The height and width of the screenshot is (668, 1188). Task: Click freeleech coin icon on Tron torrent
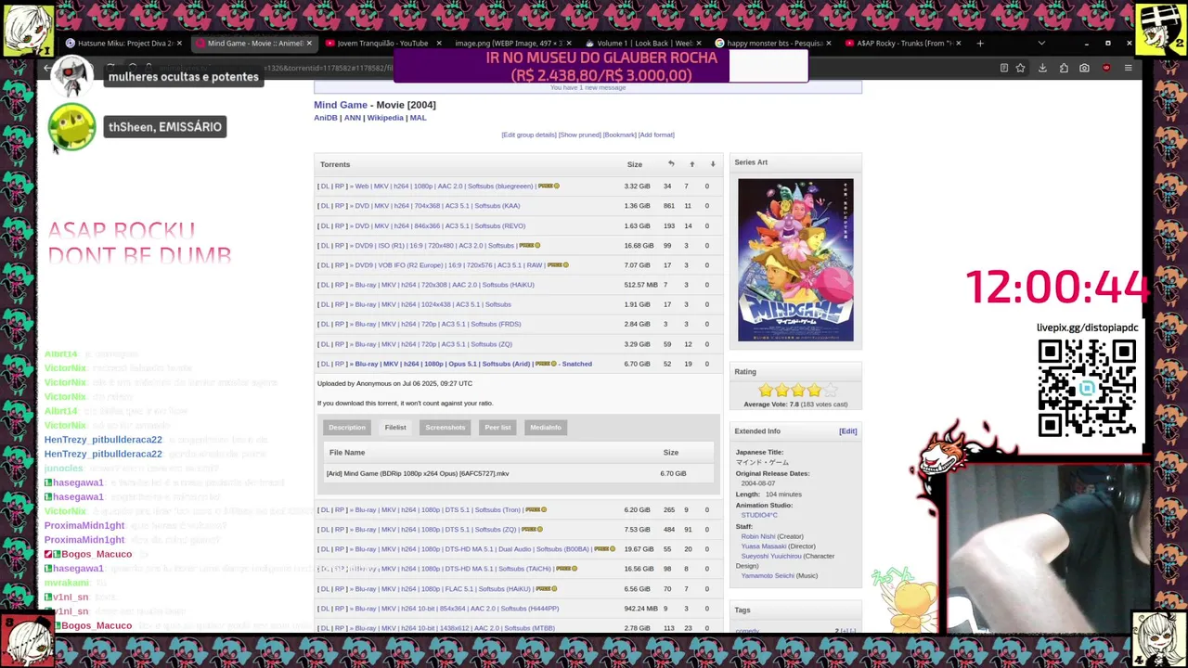536,509
